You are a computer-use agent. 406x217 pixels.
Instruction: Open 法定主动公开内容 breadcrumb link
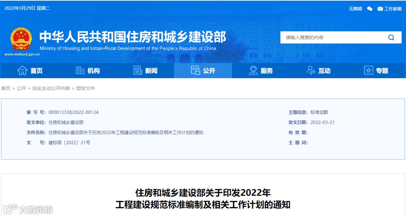point(51,88)
